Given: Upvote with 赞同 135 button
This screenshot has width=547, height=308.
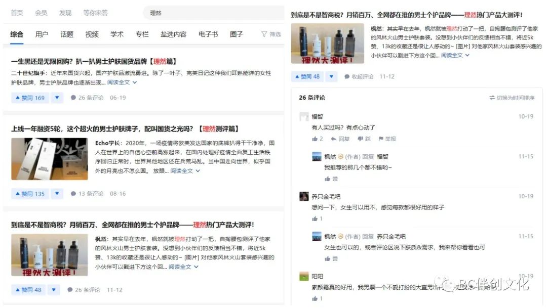Looking at the screenshot, I should [x=30, y=194].
